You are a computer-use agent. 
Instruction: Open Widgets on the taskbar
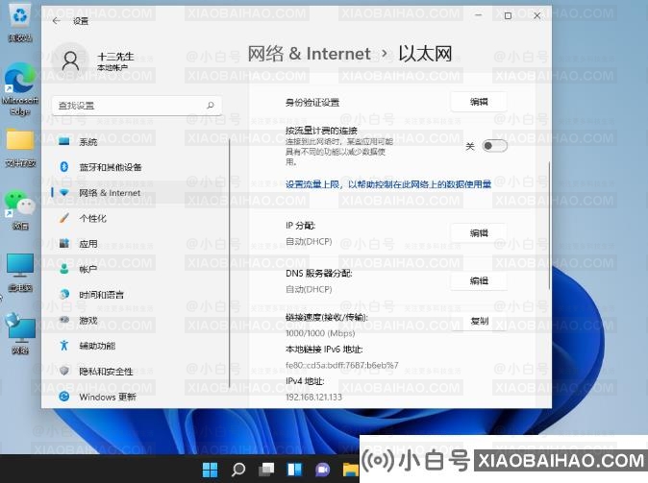tap(294, 470)
